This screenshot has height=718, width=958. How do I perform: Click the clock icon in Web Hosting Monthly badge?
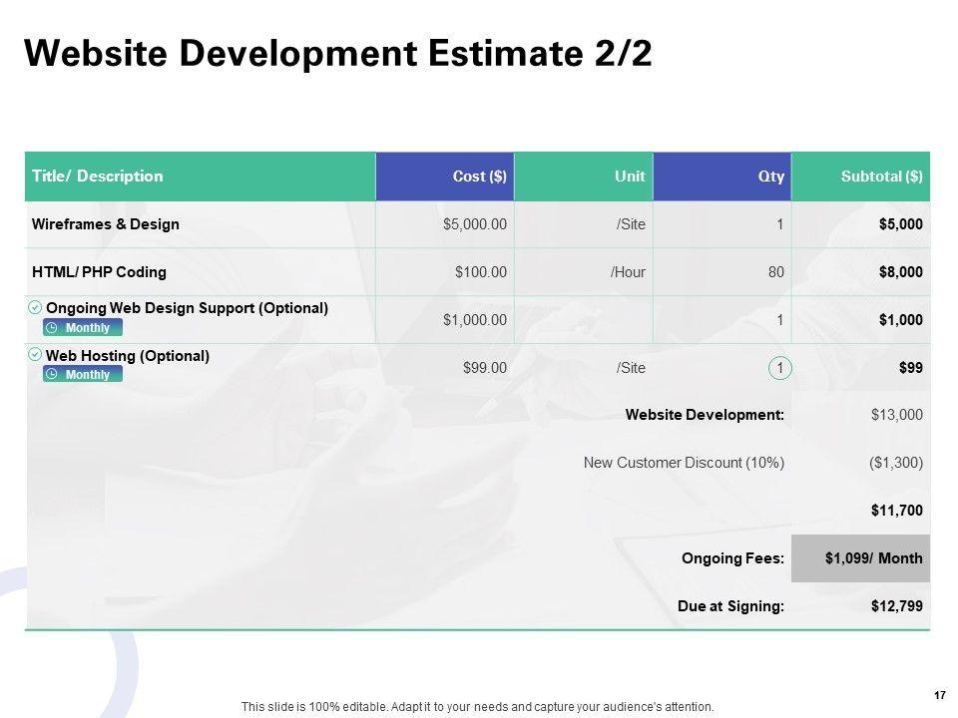53,374
